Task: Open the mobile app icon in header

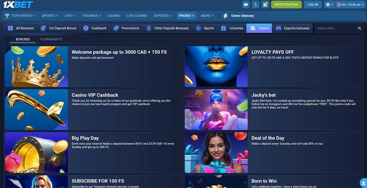Action: tap(246, 5)
